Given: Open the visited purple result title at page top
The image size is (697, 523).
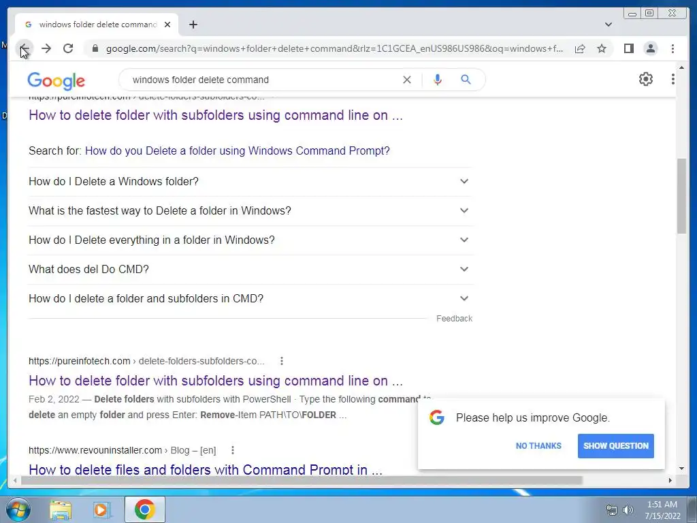Looking at the screenshot, I should click(x=216, y=115).
